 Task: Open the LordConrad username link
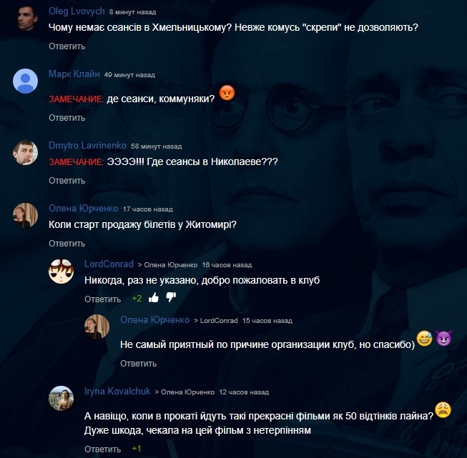tap(109, 264)
